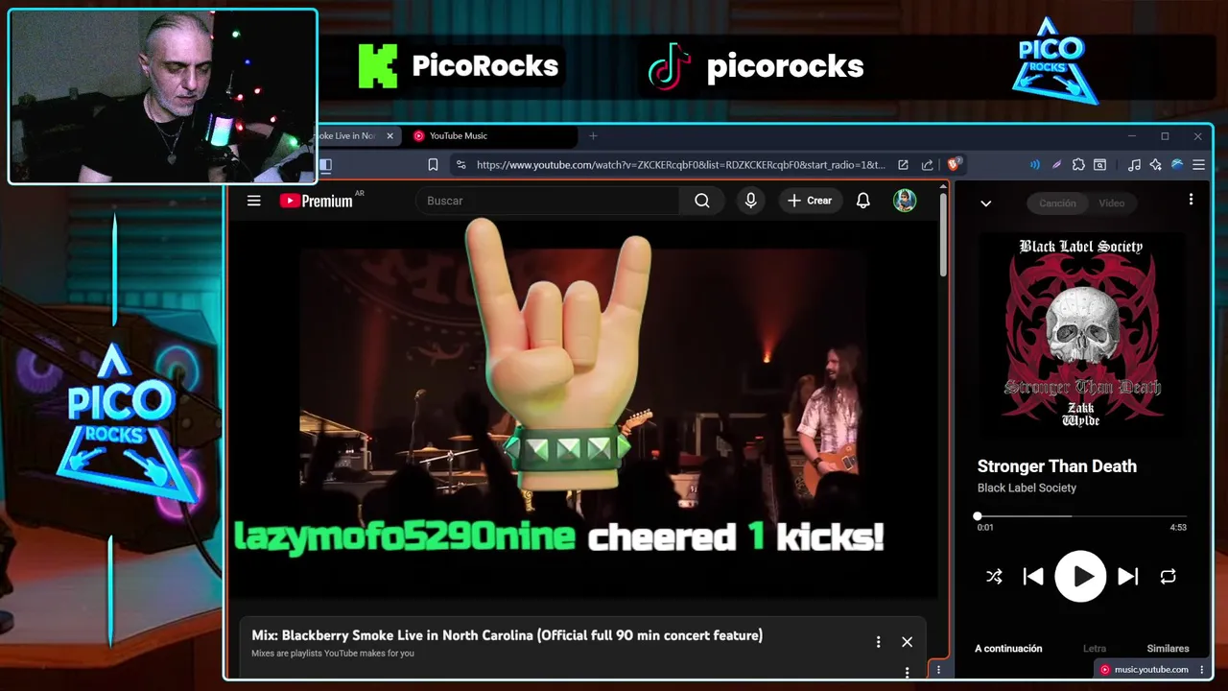Open YouTube notifications bell
This screenshot has width=1228, height=691.
[863, 201]
